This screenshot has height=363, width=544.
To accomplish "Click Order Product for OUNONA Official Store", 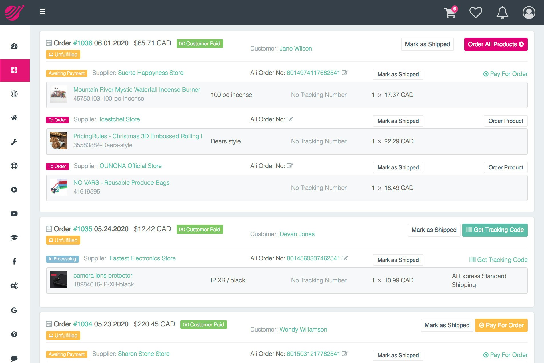I will pos(506,167).
